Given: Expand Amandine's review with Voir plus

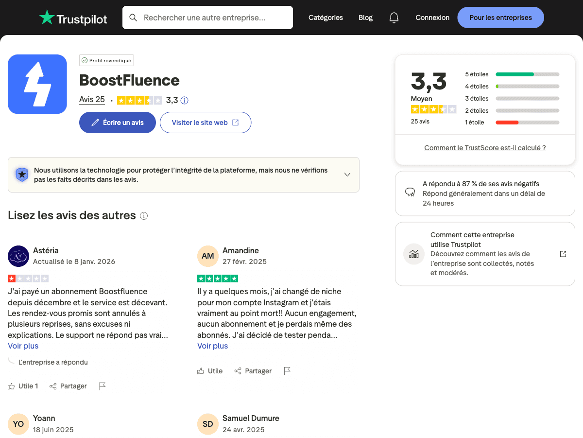Looking at the screenshot, I should tap(212, 346).
